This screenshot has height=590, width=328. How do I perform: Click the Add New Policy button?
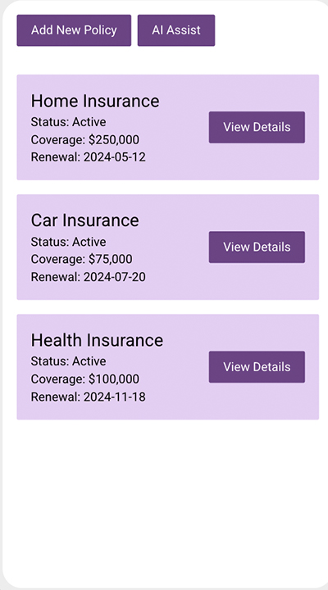coord(74,30)
